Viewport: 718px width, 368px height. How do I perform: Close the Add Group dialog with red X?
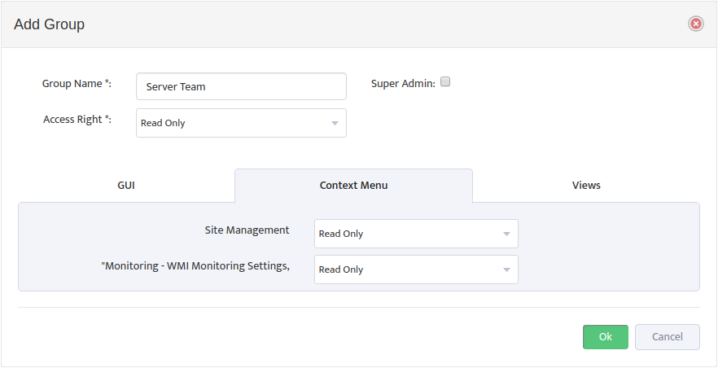696,24
